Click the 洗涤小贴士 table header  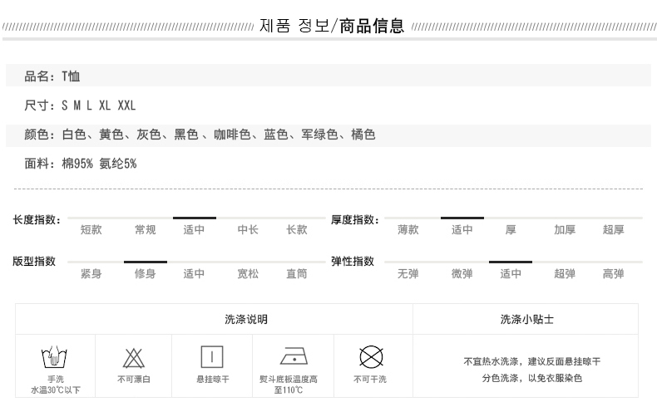[526, 319]
